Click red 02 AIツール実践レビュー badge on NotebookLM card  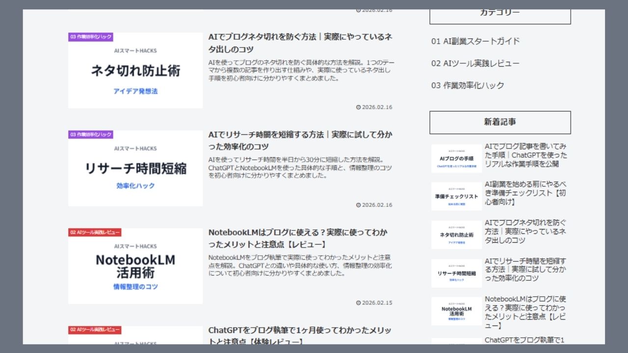pyautogui.click(x=96, y=232)
